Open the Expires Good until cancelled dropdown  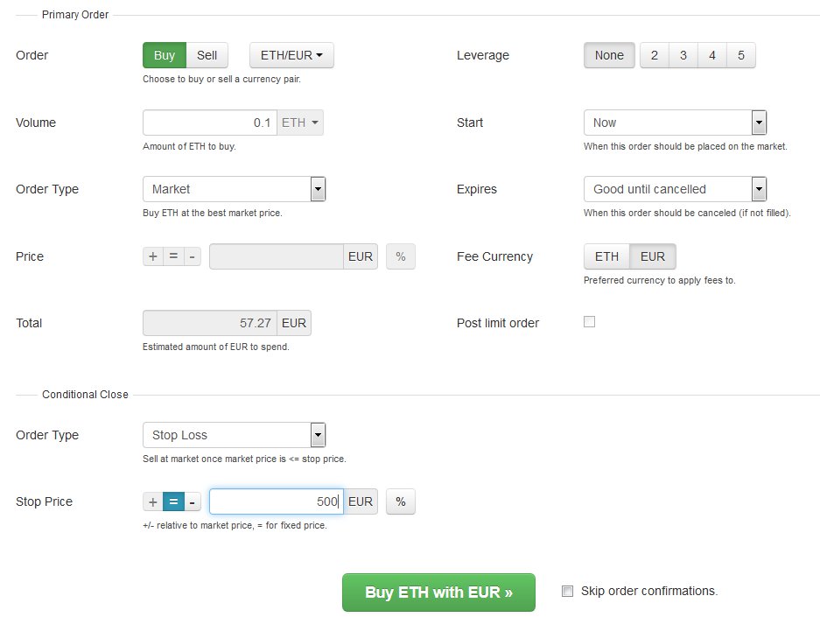point(675,189)
